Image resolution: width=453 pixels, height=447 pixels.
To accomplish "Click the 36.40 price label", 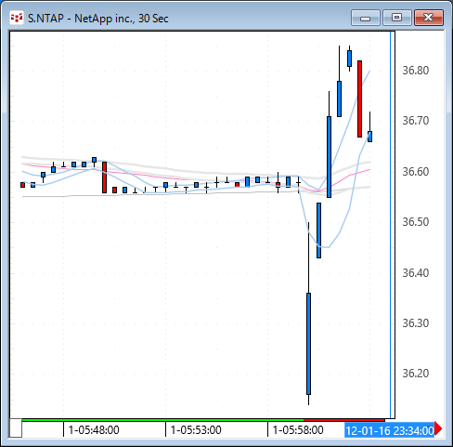I will click(416, 273).
